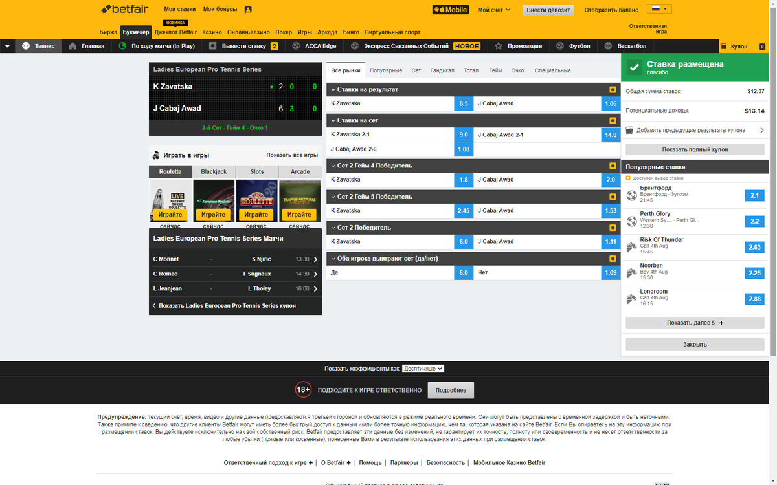The height and width of the screenshot is (485, 777).
Task: Click the In-Play clock icon
Action: pos(122,46)
